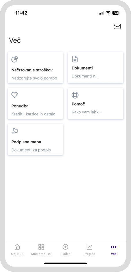
Task: Switch to the Plačila tab label
Action: [x=65, y=254]
